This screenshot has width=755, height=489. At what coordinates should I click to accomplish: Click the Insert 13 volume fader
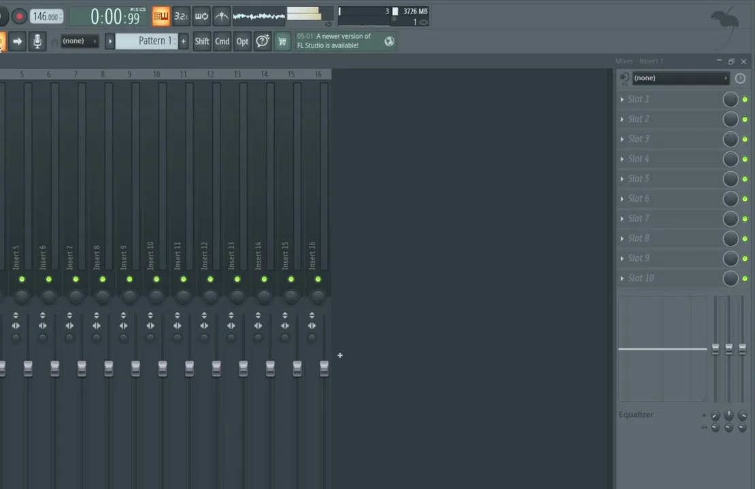tap(243, 369)
